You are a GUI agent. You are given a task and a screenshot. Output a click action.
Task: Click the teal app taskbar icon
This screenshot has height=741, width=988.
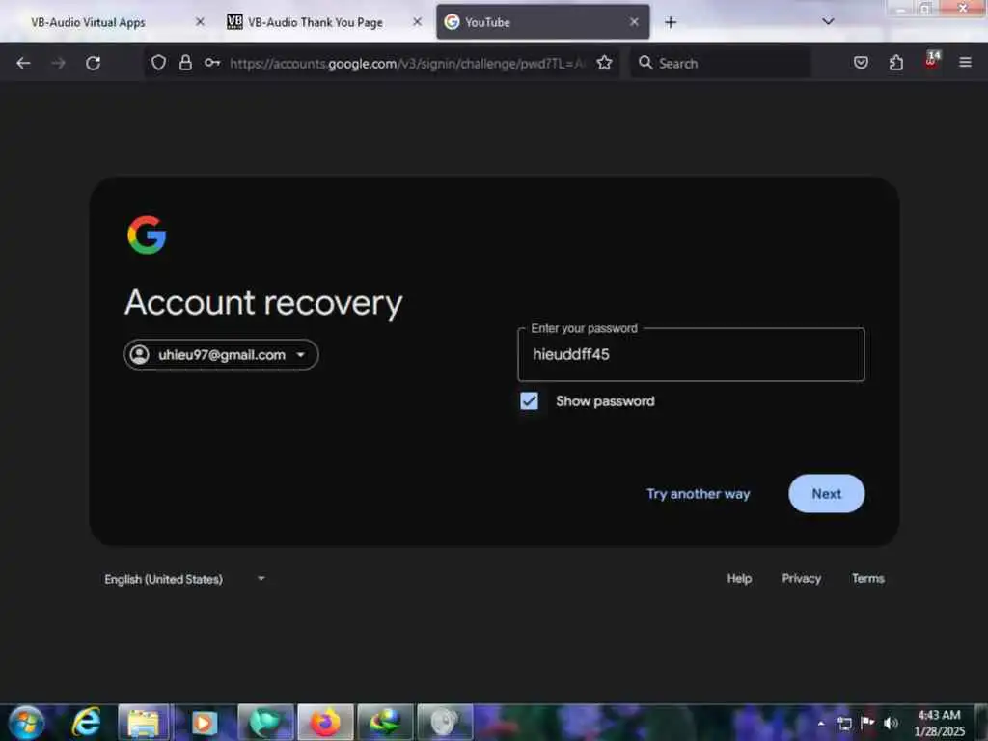[265, 723]
